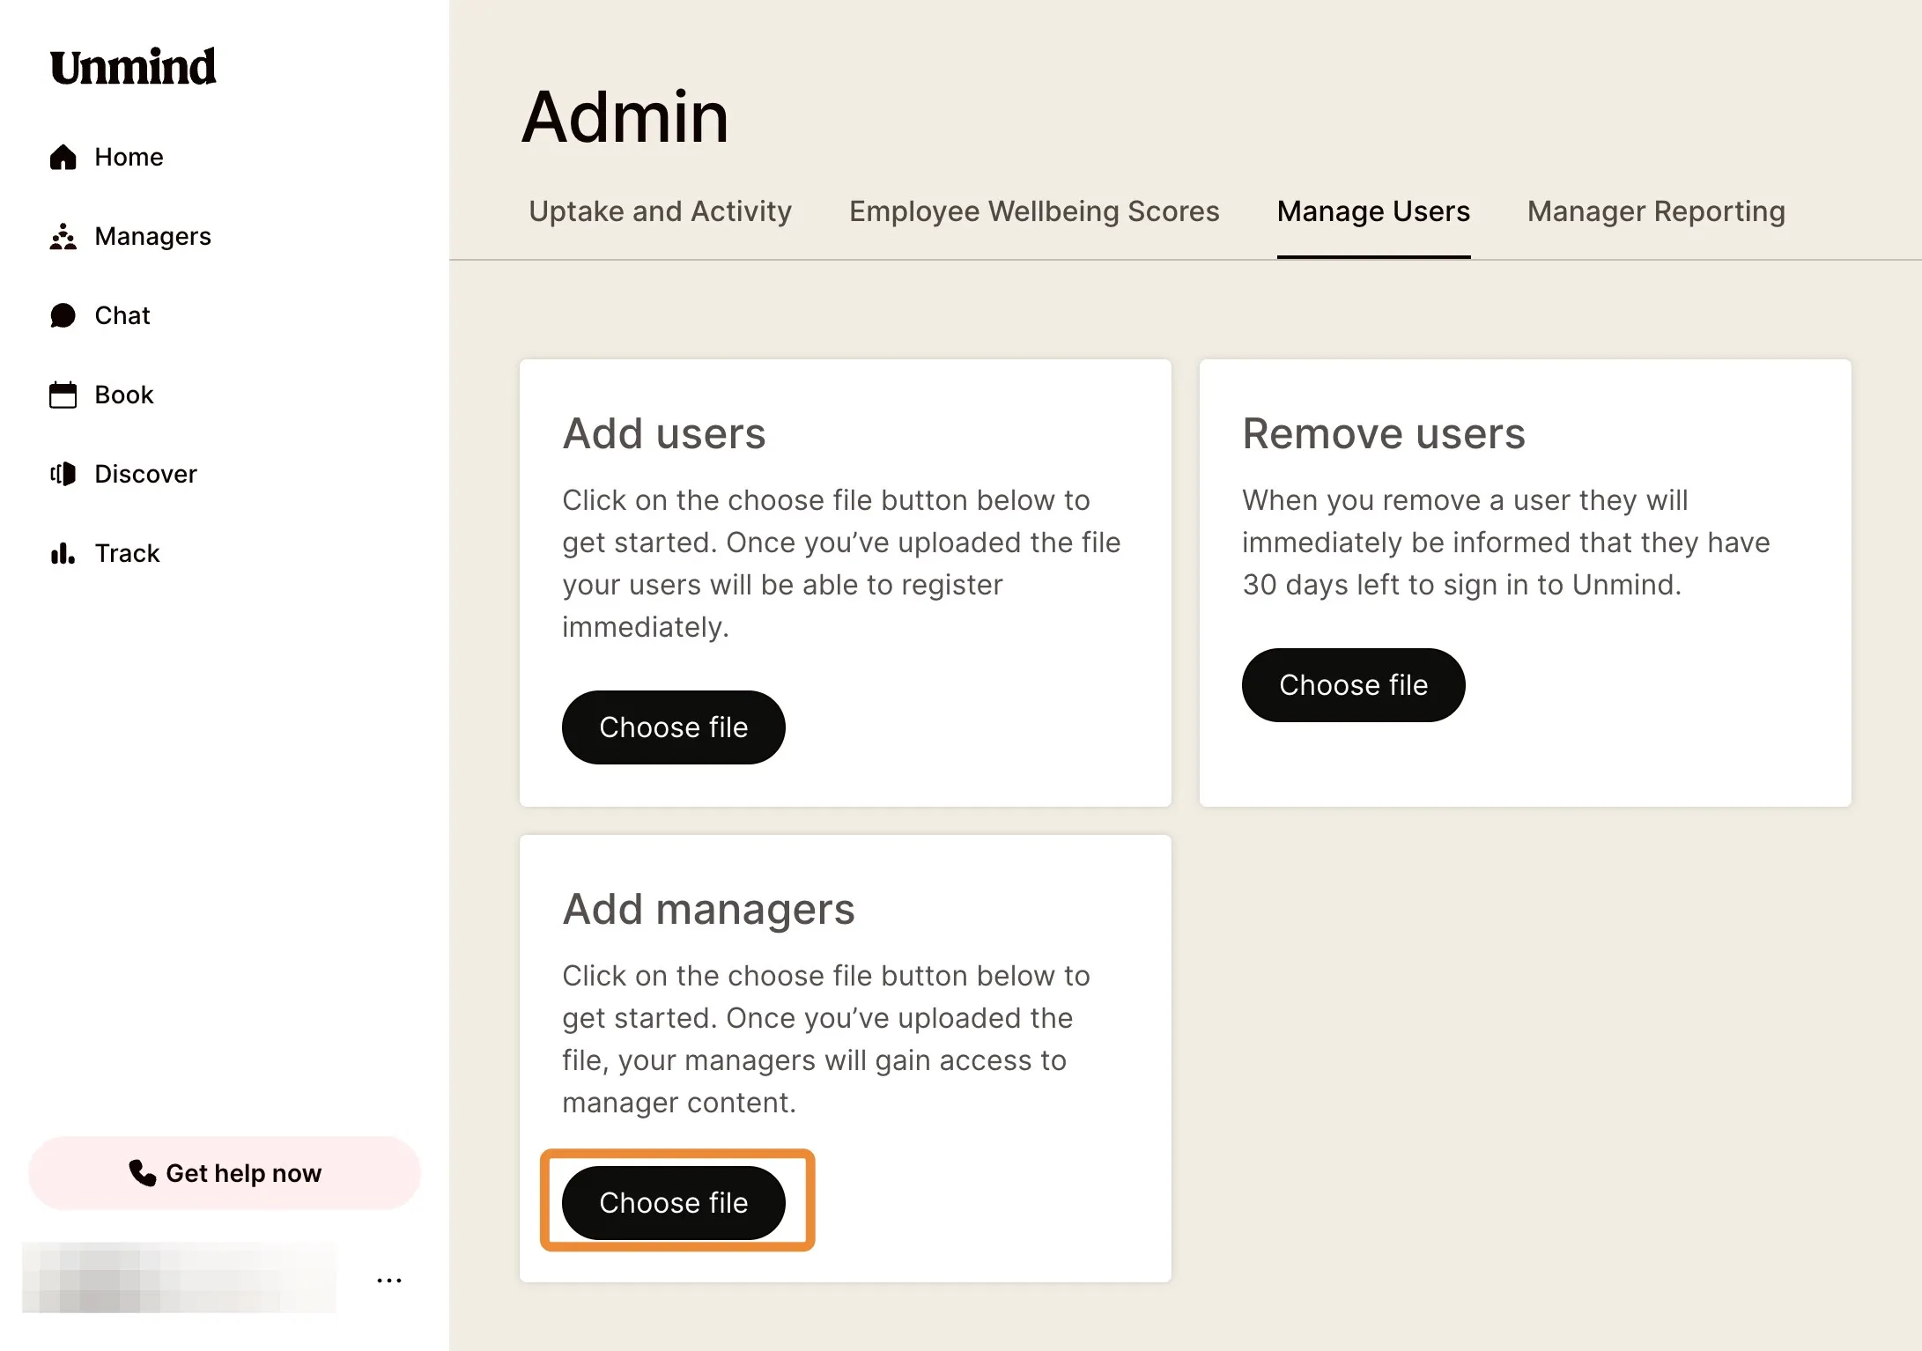Open Track label in sidebar
Viewport: 1922px width, 1351px height.
coord(127,553)
